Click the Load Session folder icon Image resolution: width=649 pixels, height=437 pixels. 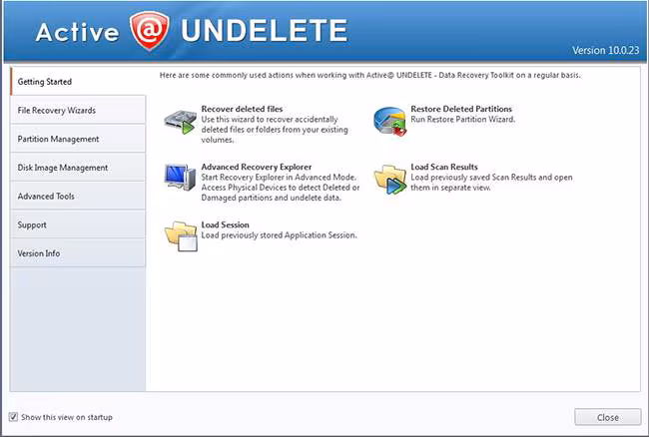click(x=181, y=236)
